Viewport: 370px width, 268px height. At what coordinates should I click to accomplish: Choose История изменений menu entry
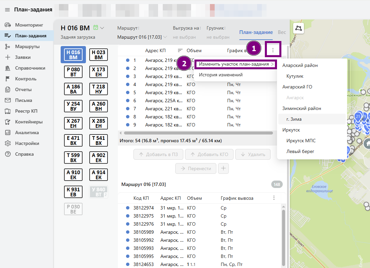220,75
